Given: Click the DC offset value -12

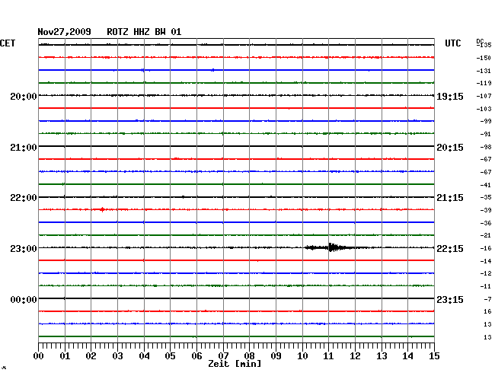Looking at the screenshot, I should 486,273.
